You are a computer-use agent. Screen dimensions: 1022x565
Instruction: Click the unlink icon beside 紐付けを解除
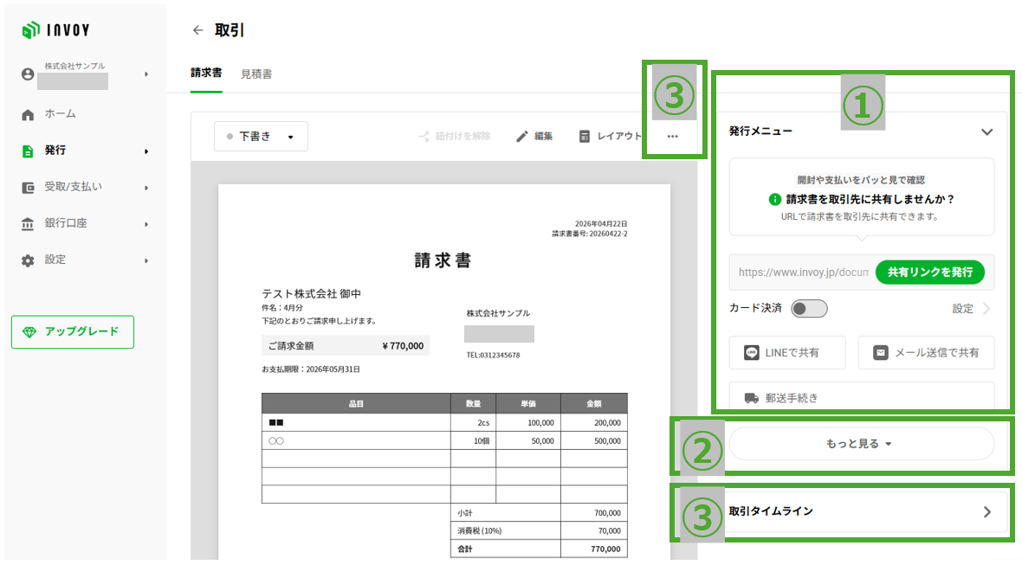point(424,136)
